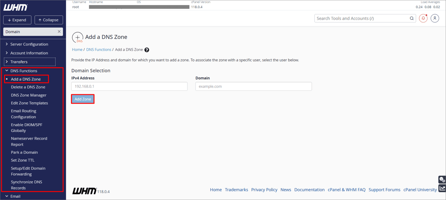Click the Domain input field
This screenshot has height=200, width=446.
pyautogui.click(x=254, y=86)
